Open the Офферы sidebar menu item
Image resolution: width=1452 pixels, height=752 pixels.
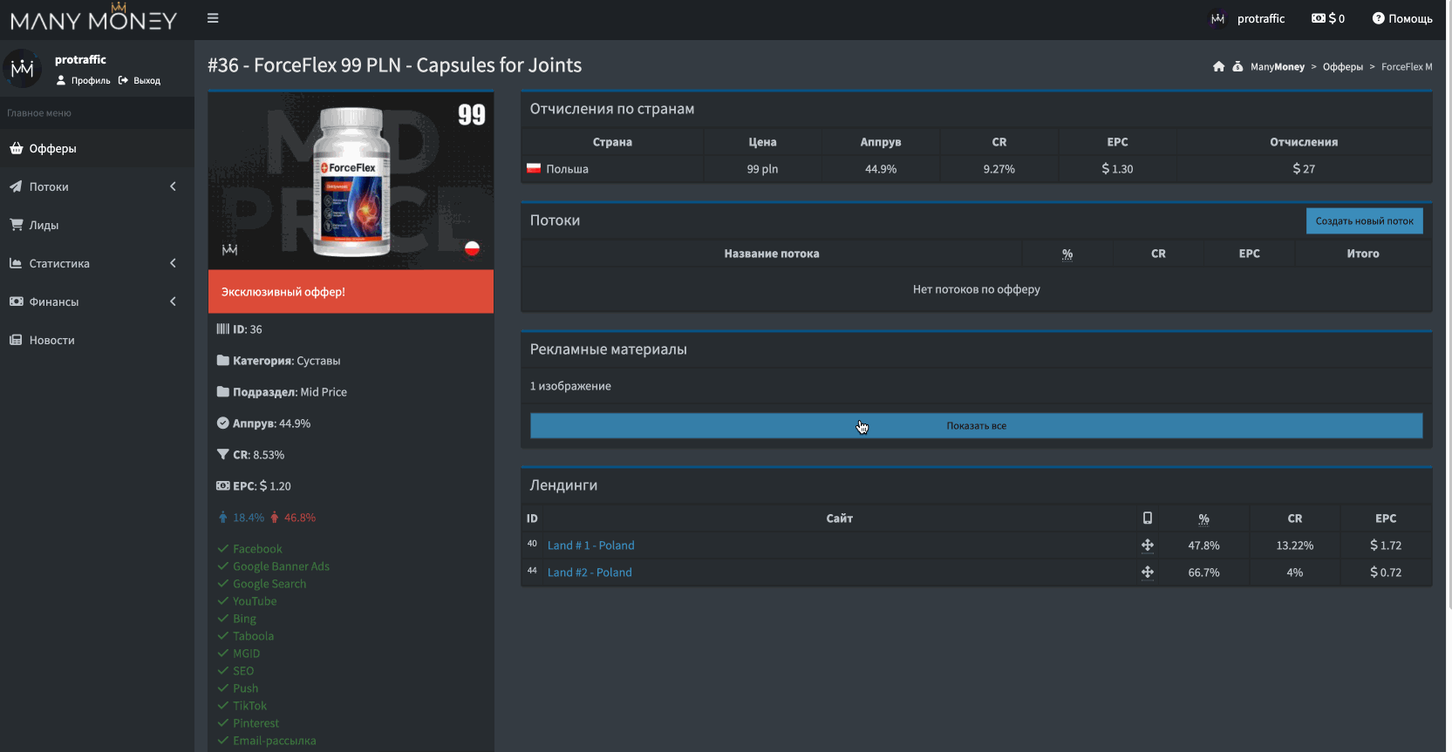(97, 148)
